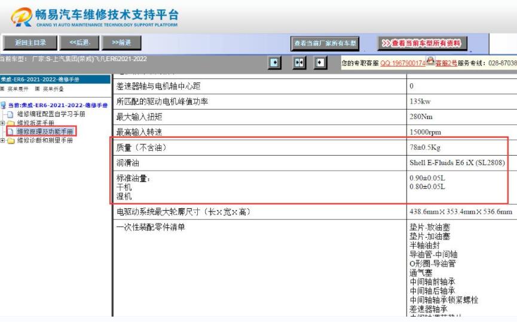Click the 湿机 label
Viewport: 517px width, 322px height.
click(x=124, y=196)
